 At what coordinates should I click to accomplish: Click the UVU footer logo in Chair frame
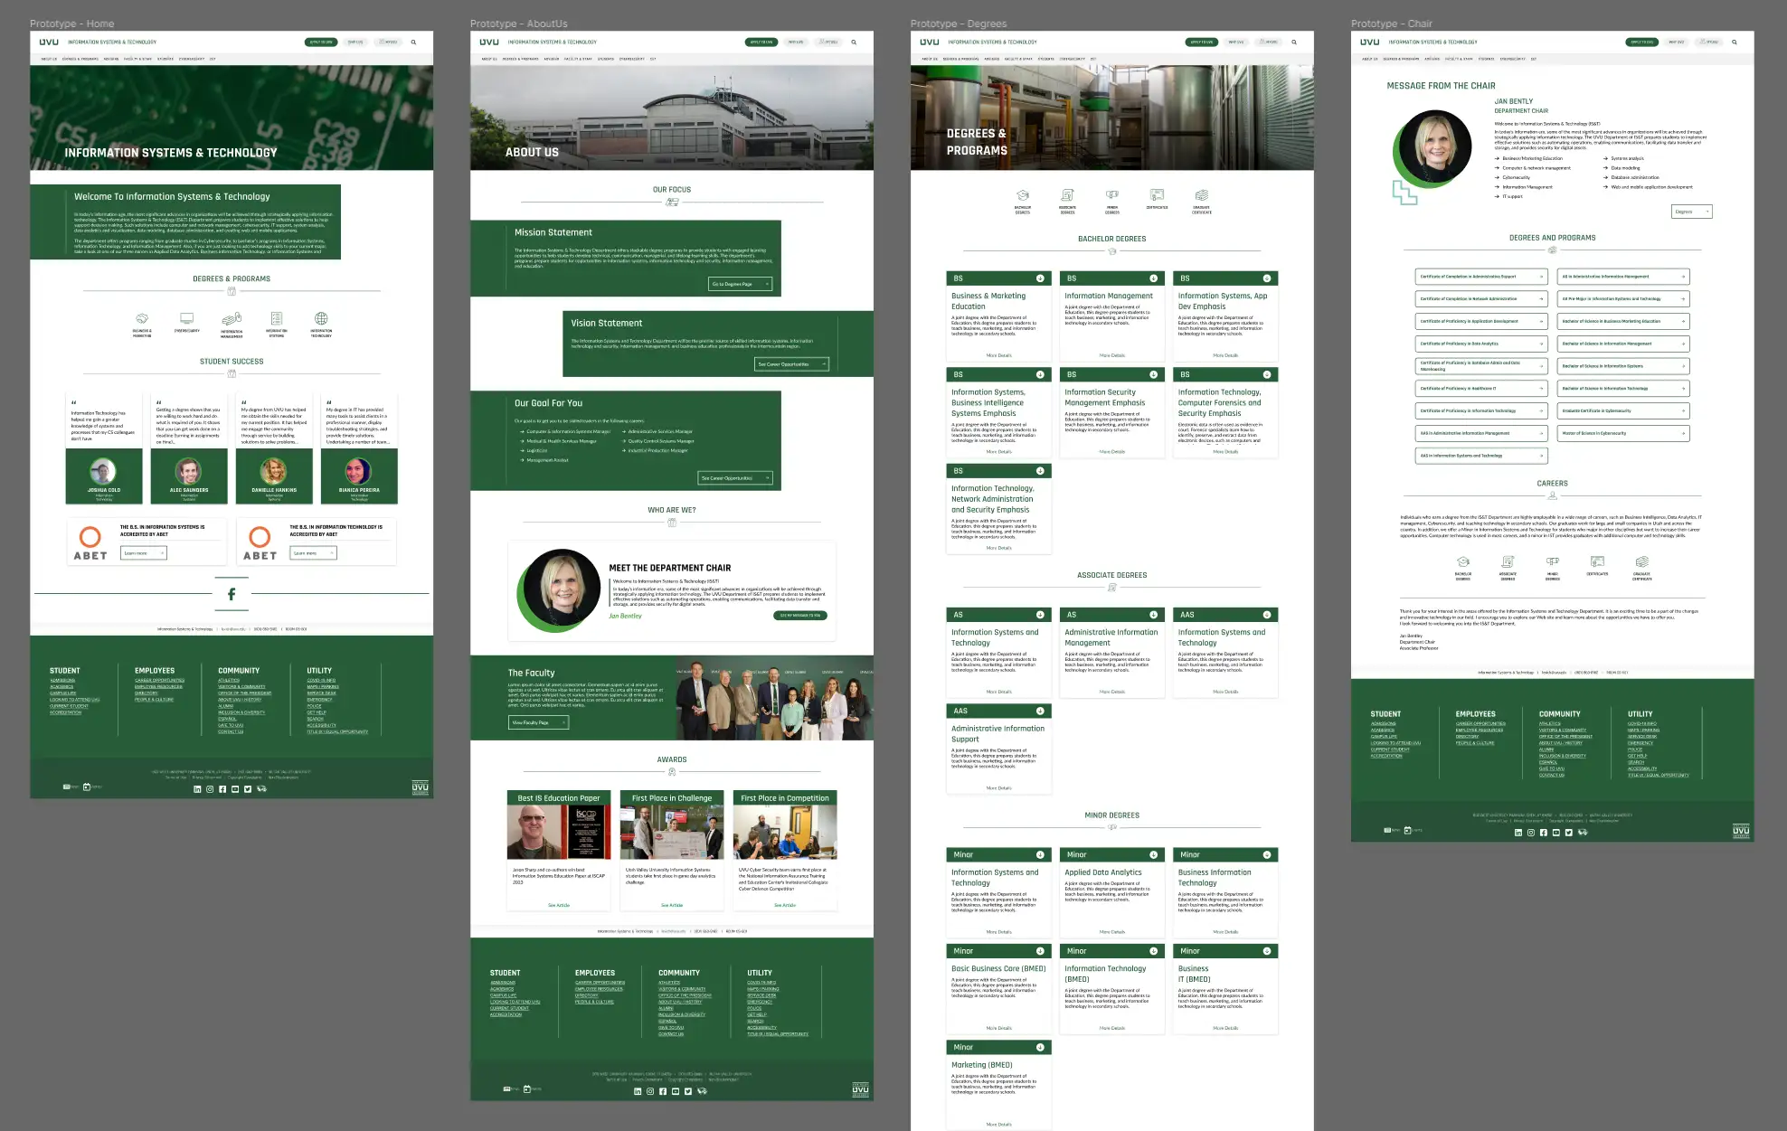[x=1741, y=831]
